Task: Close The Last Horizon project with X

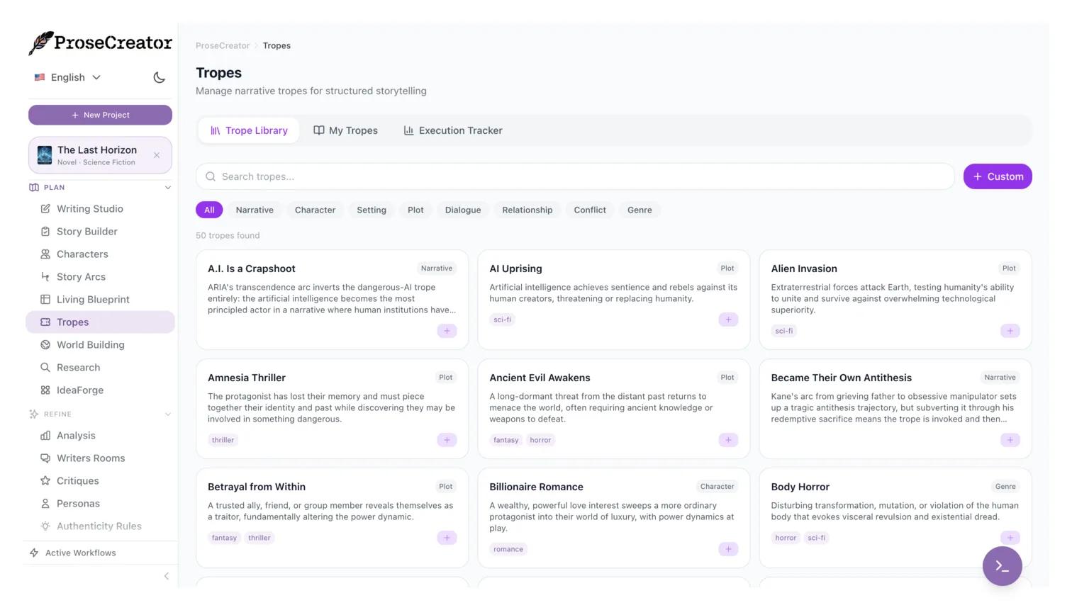Action: (x=157, y=155)
